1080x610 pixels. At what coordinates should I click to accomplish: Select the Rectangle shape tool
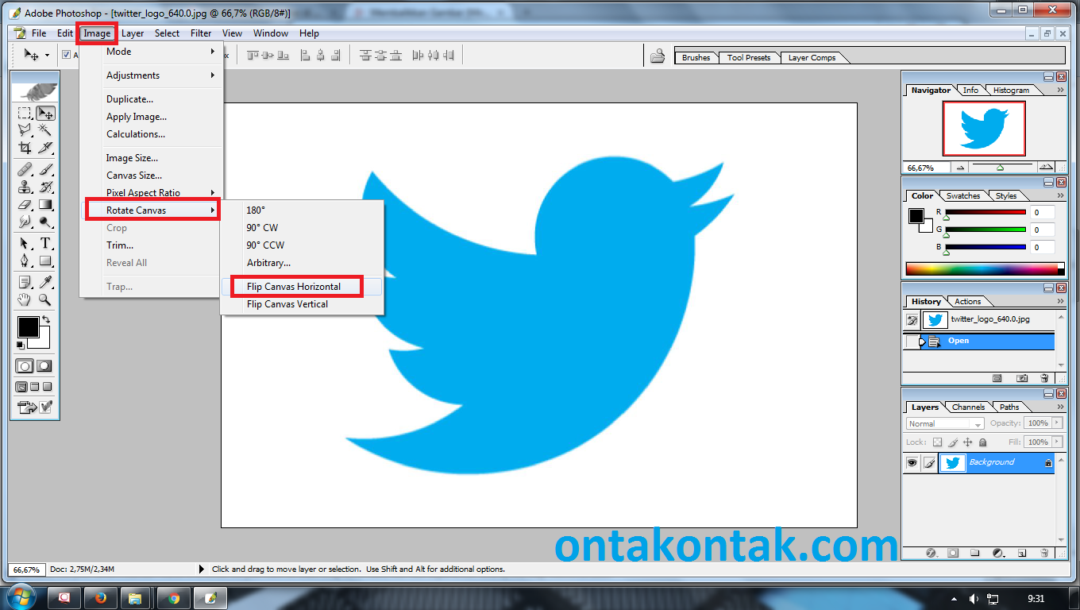coord(45,260)
